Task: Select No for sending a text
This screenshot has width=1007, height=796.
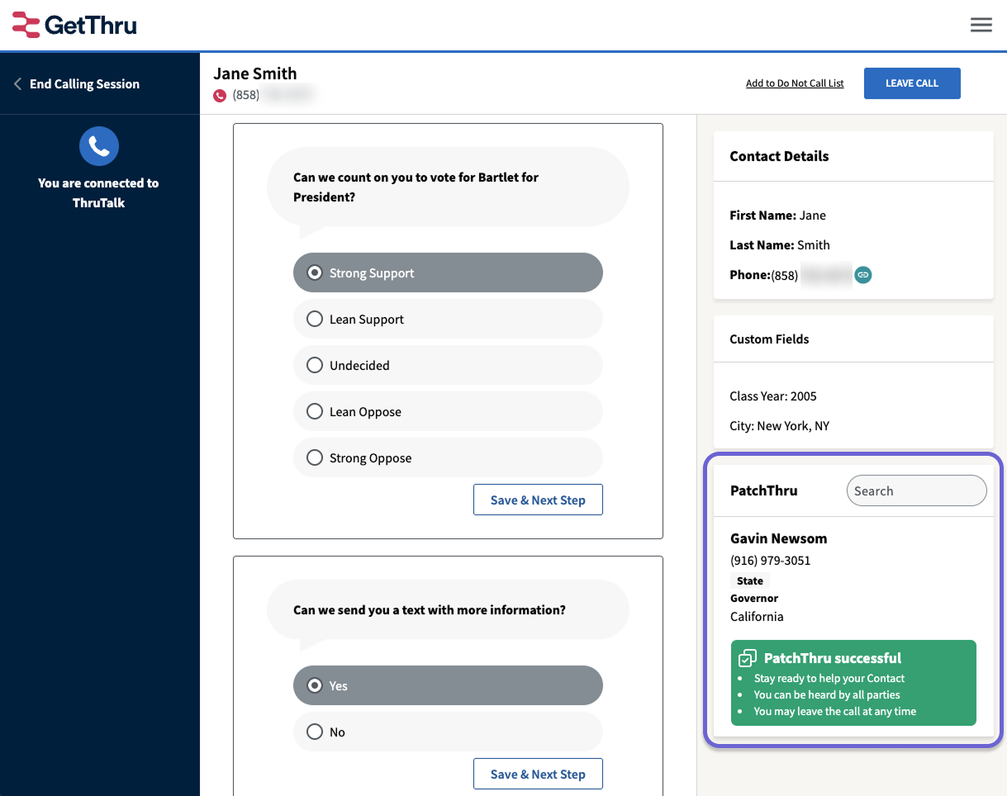Action: pos(448,732)
